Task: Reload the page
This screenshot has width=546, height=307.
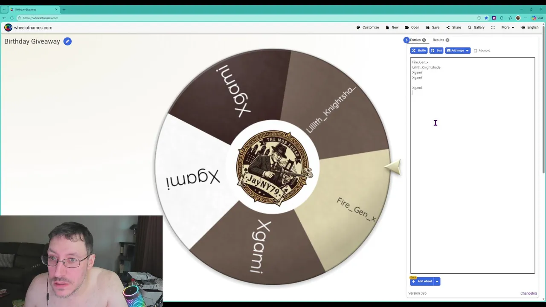Action: 12,18
